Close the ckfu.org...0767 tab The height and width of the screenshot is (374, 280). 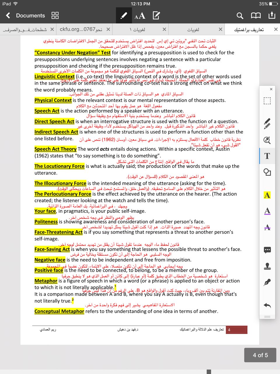[108, 29]
